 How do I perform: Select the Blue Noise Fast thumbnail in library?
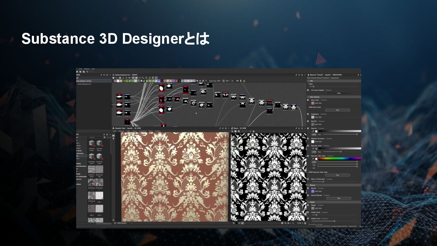point(100,169)
